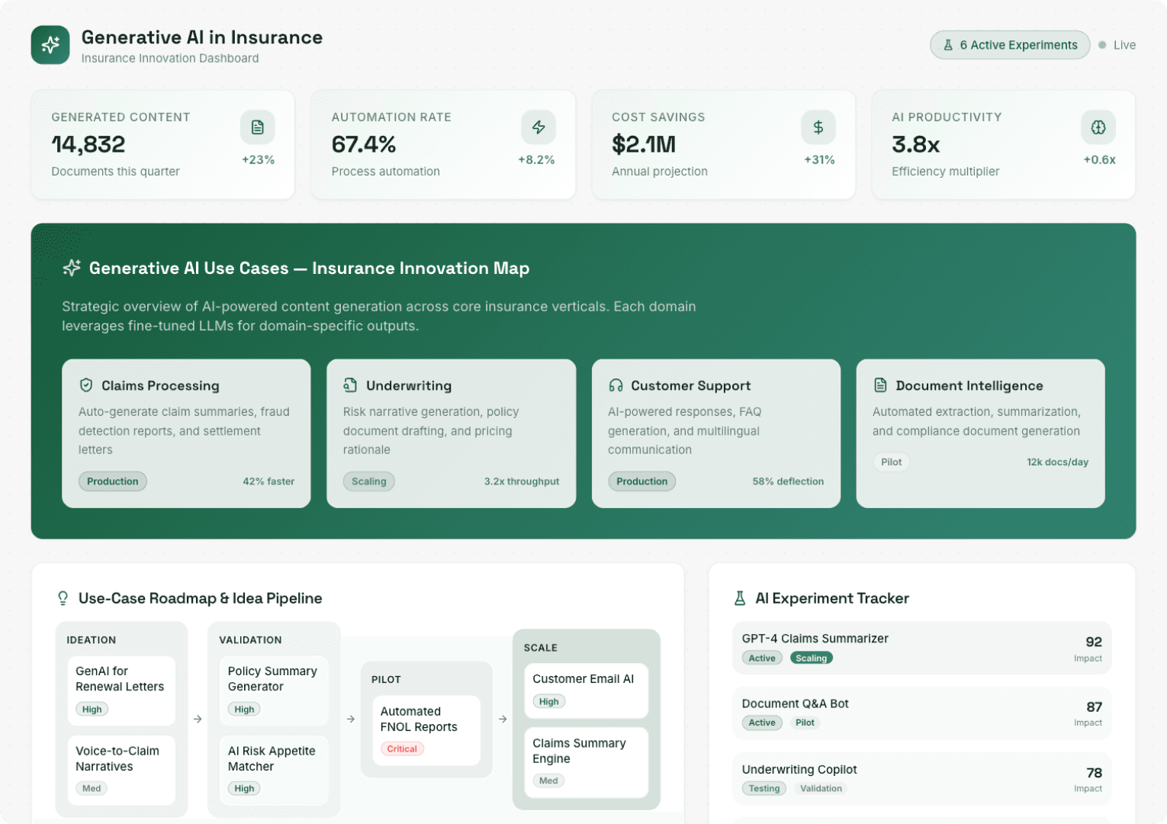1167x824 pixels.
Task: Click the shield icon on Claims Processing card
Action: [86, 385]
